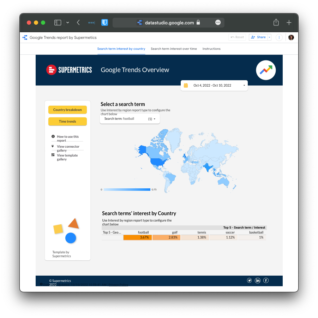Click the football 3.67% orange cell
This screenshot has width=318, height=318.
pyautogui.click(x=137, y=237)
